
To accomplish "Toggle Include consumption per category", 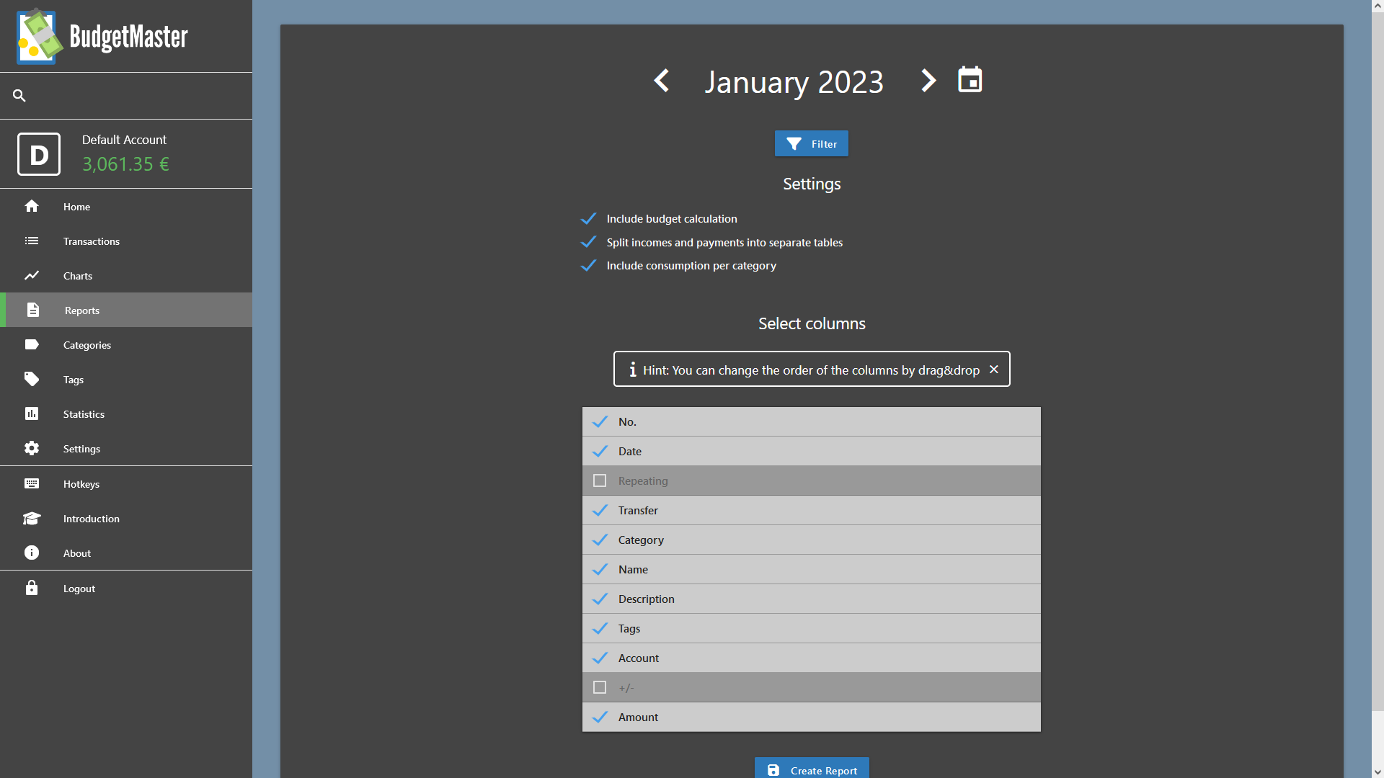I will [588, 265].
